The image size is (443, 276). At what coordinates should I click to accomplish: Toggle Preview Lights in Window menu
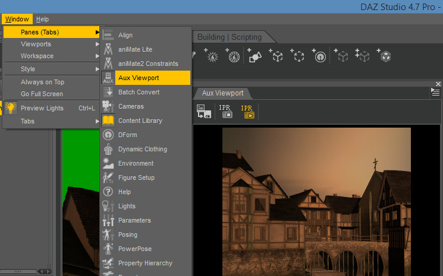[42, 108]
